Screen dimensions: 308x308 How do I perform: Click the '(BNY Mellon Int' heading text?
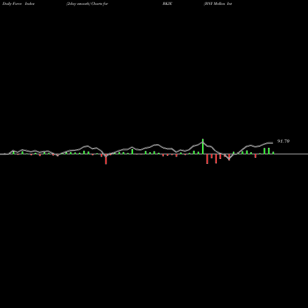coord(218,4)
